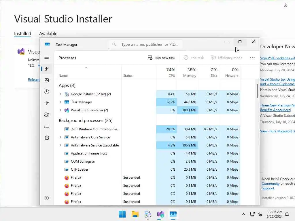Open the Windows Start menu
Image resolution: width=295 pixels, height=221 pixels.
point(122,214)
